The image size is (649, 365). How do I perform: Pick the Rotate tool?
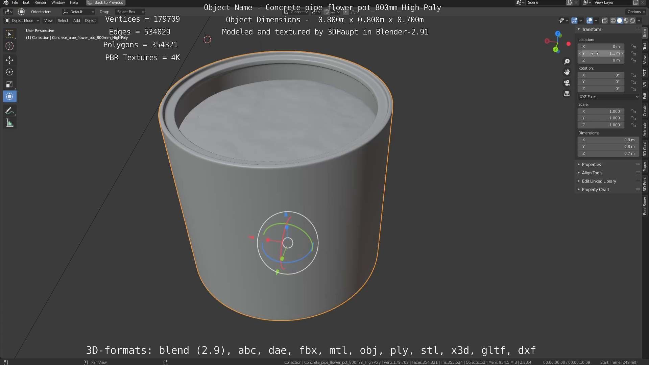pyautogui.click(x=9, y=72)
